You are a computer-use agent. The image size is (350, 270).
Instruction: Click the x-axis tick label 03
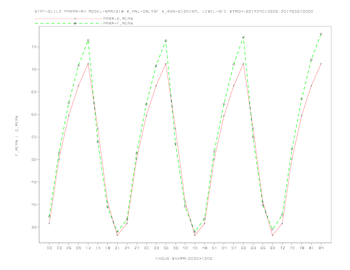(59, 248)
